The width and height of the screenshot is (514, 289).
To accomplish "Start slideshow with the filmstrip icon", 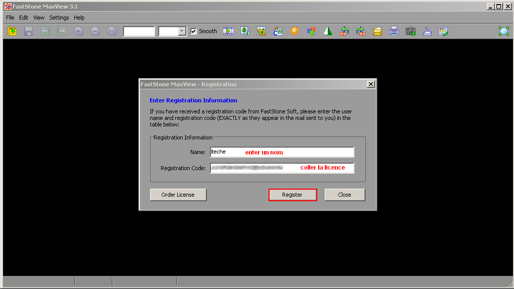I will tap(228, 31).
